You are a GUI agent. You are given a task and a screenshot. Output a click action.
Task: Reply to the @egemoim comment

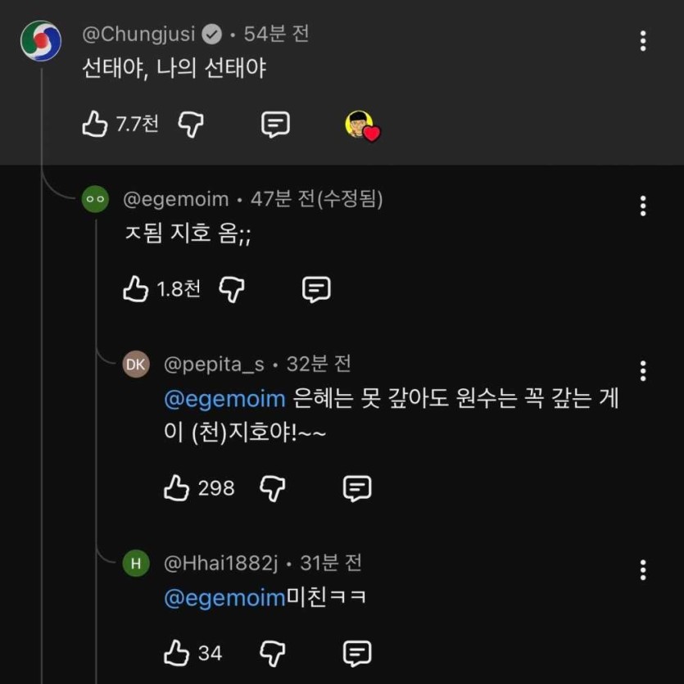tap(316, 288)
